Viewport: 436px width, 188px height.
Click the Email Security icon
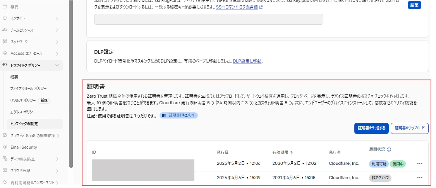coord(5,147)
